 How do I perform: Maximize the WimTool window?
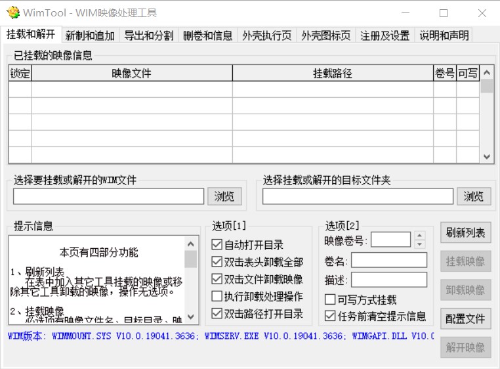(444, 12)
